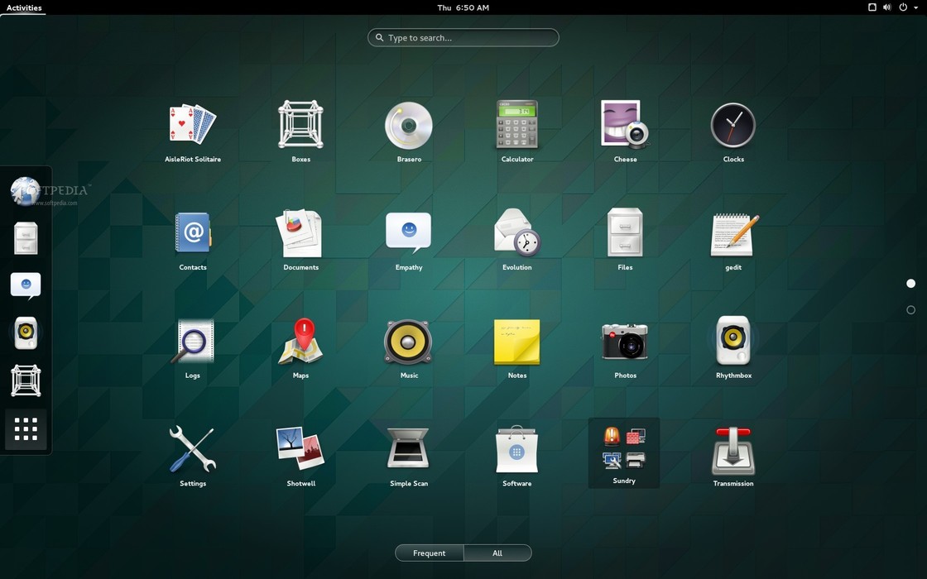
Task: Switch to the Frequent tab
Action: (430, 553)
